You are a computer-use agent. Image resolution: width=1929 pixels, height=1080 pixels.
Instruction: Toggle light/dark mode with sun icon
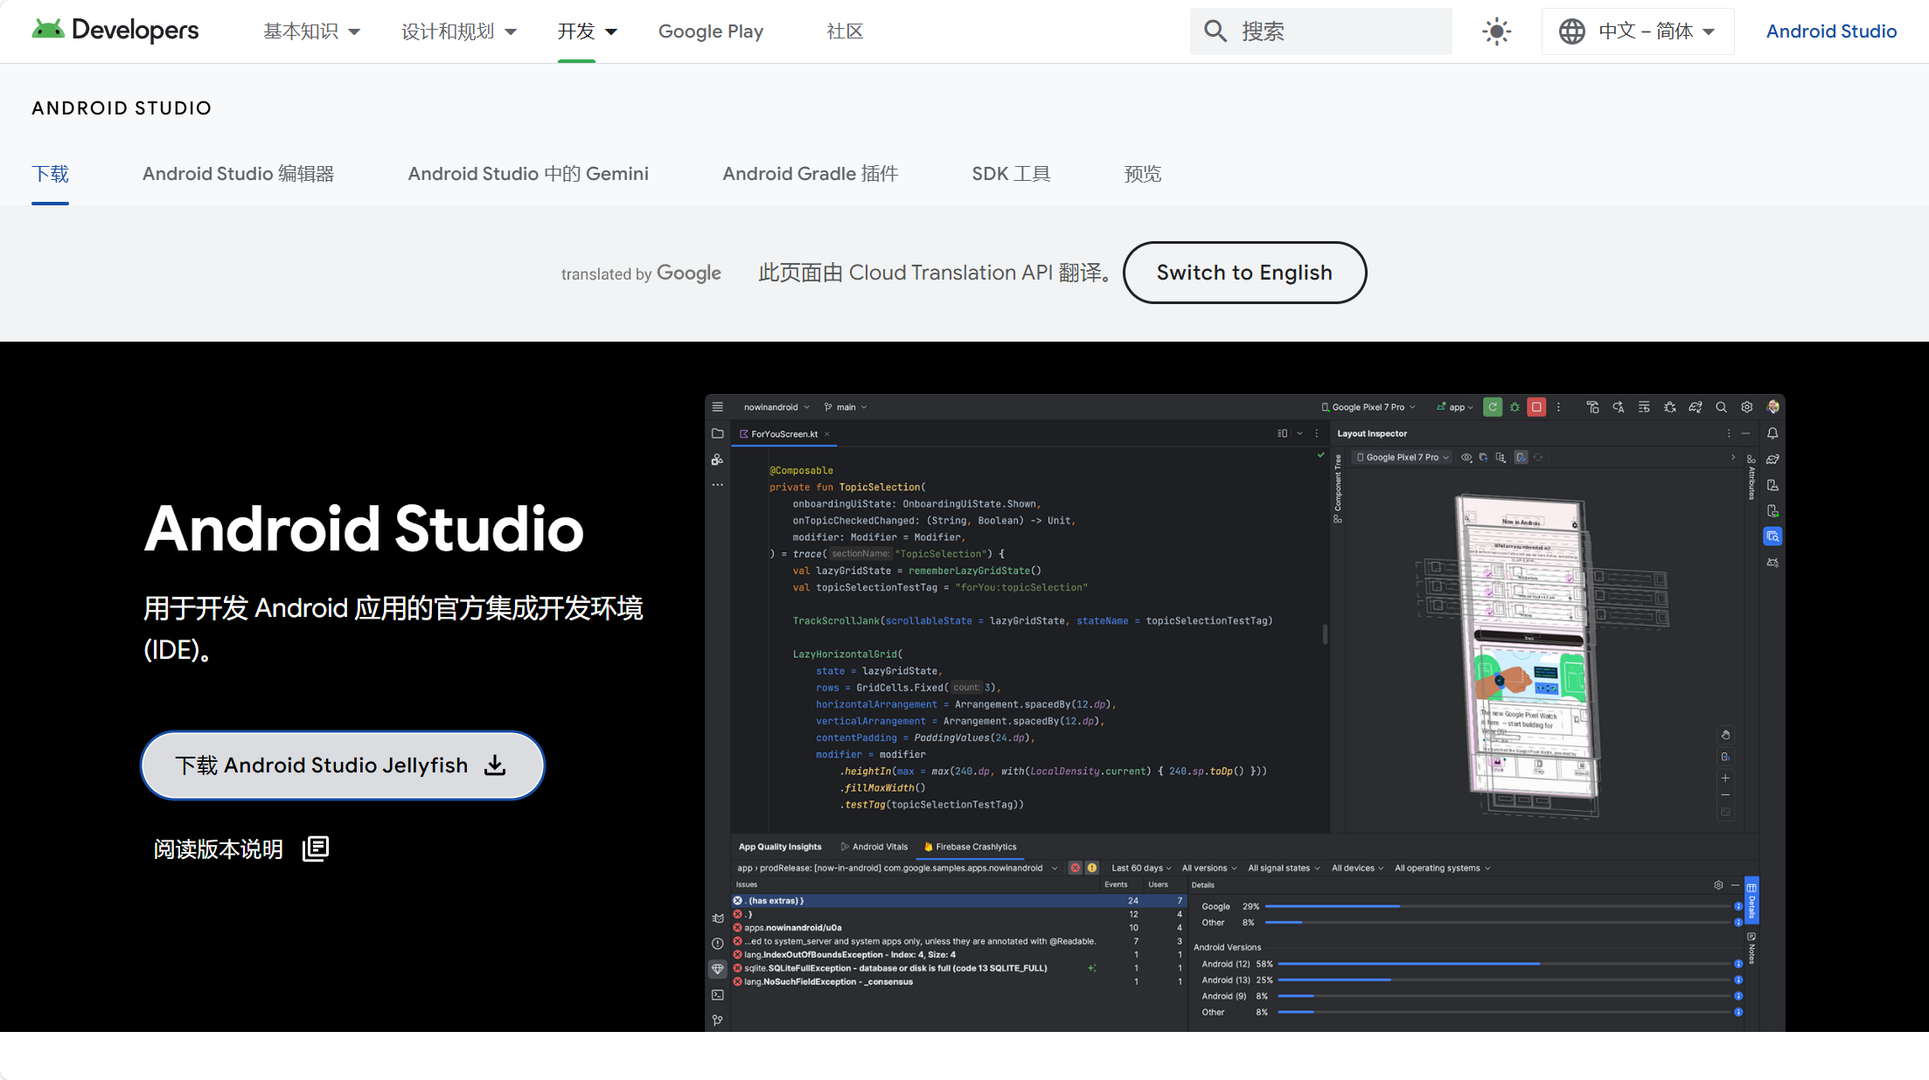click(x=1496, y=31)
